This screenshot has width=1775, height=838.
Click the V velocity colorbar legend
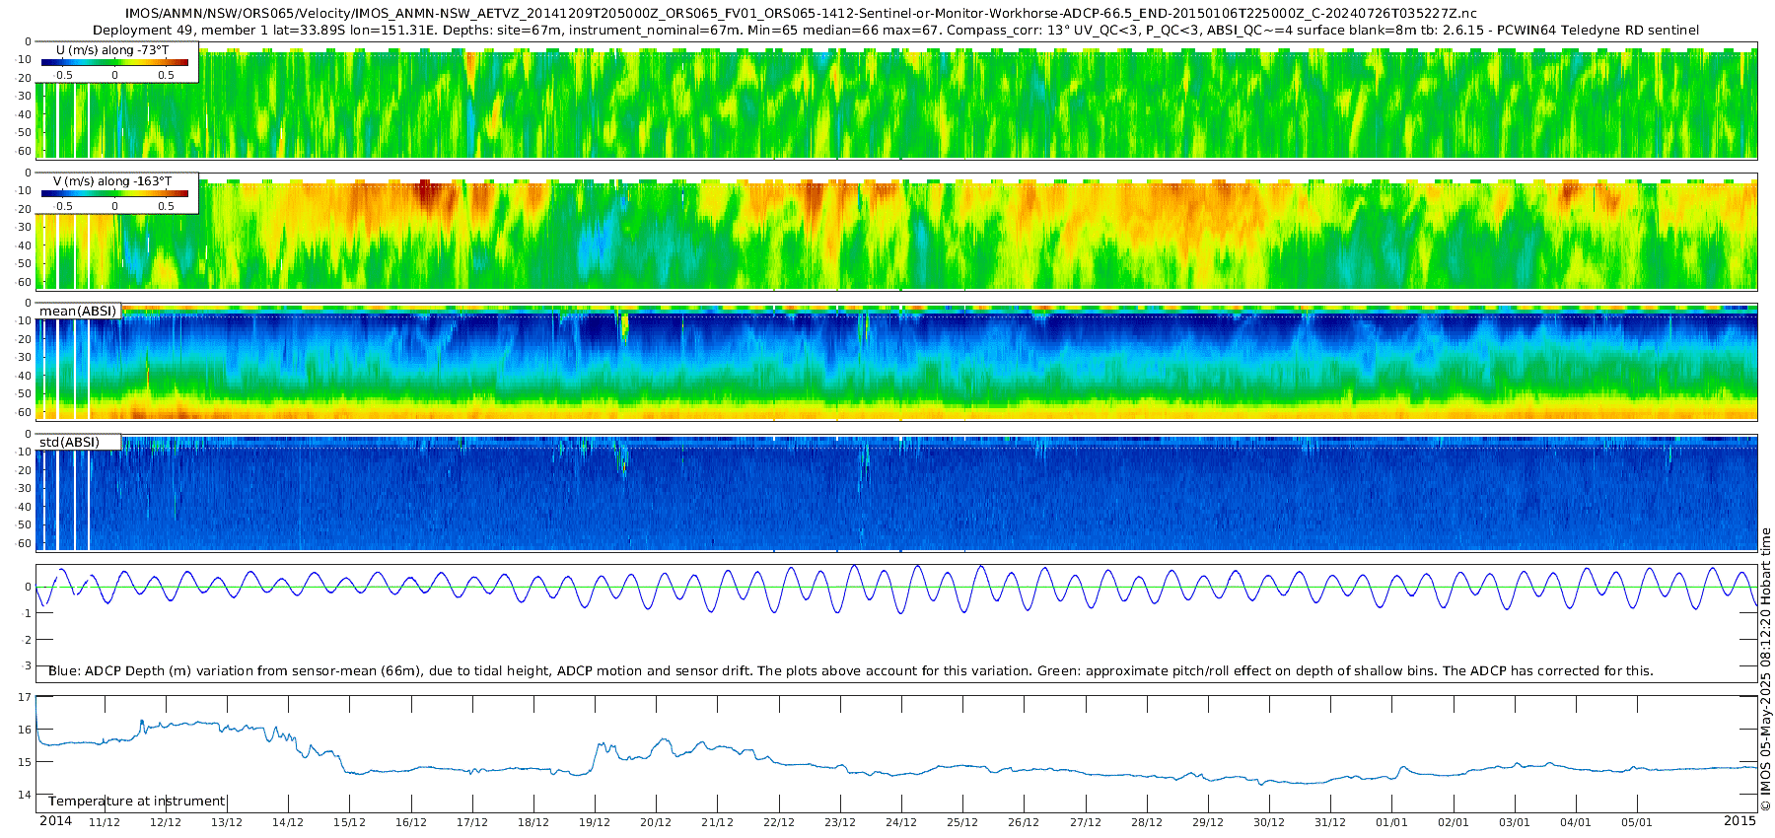click(x=117, y=193)
